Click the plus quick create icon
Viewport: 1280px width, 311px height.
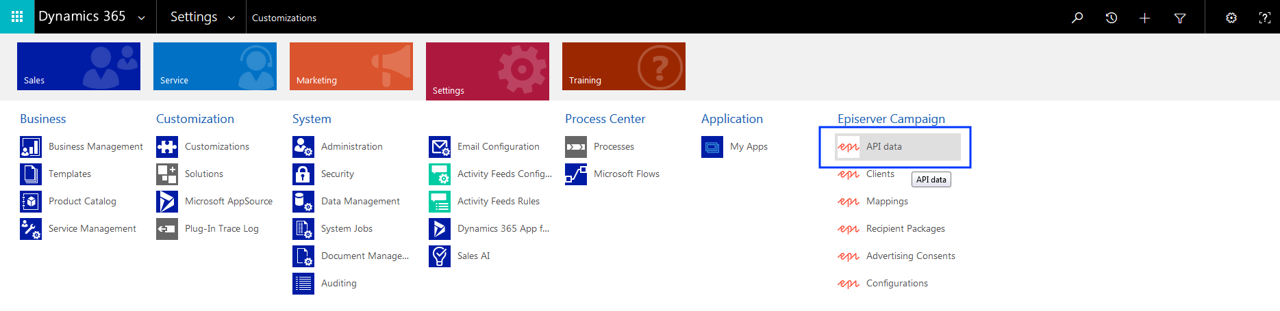point(1144,18)
